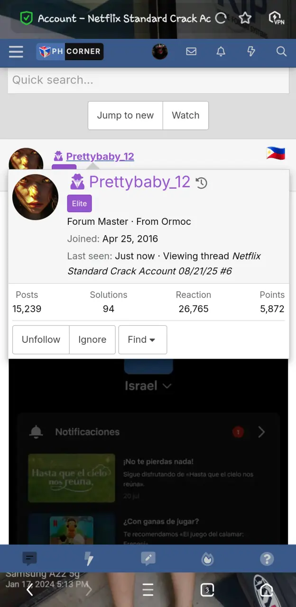This screenshot has width=296, height=607.
Task: Open the lightning bolt what's new icon
Action: point(251,51)
